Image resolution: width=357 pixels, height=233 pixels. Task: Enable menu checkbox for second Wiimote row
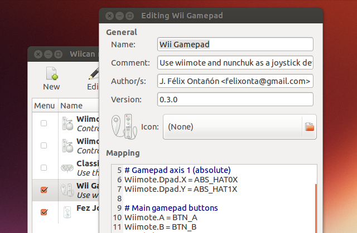pyautogui.click(x=44, y=146)
